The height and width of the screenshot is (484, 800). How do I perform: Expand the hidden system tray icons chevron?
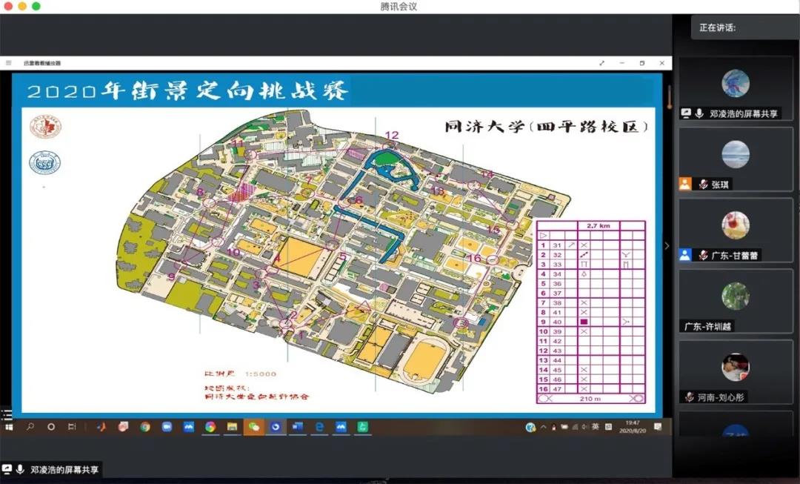tap(544, 427)
